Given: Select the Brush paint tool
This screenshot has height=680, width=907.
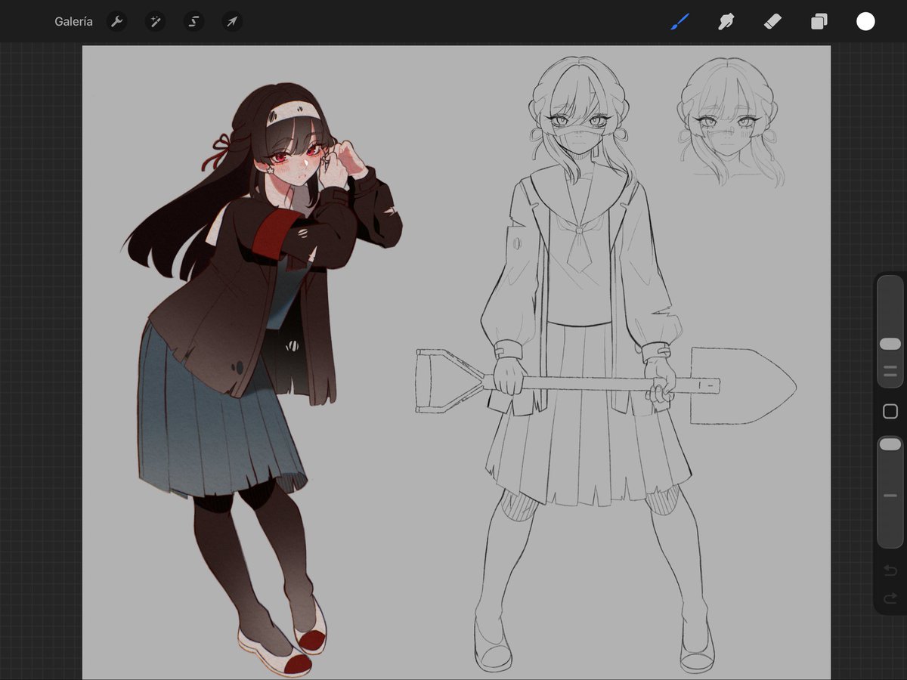Looking at the screenshot, I should 679,21.
